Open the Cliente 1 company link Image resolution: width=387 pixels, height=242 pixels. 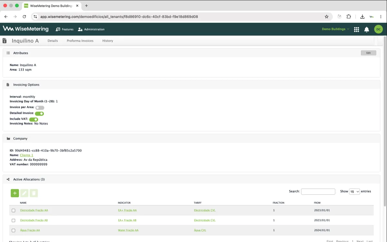tap(26, 155)
